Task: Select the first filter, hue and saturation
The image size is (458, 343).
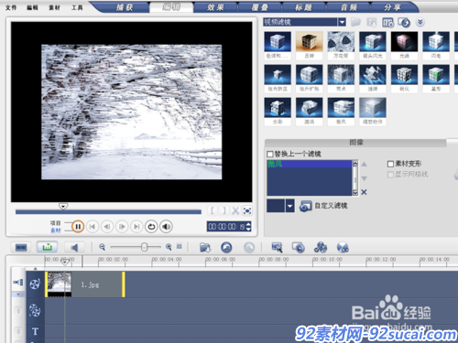Action: [278, 46]
